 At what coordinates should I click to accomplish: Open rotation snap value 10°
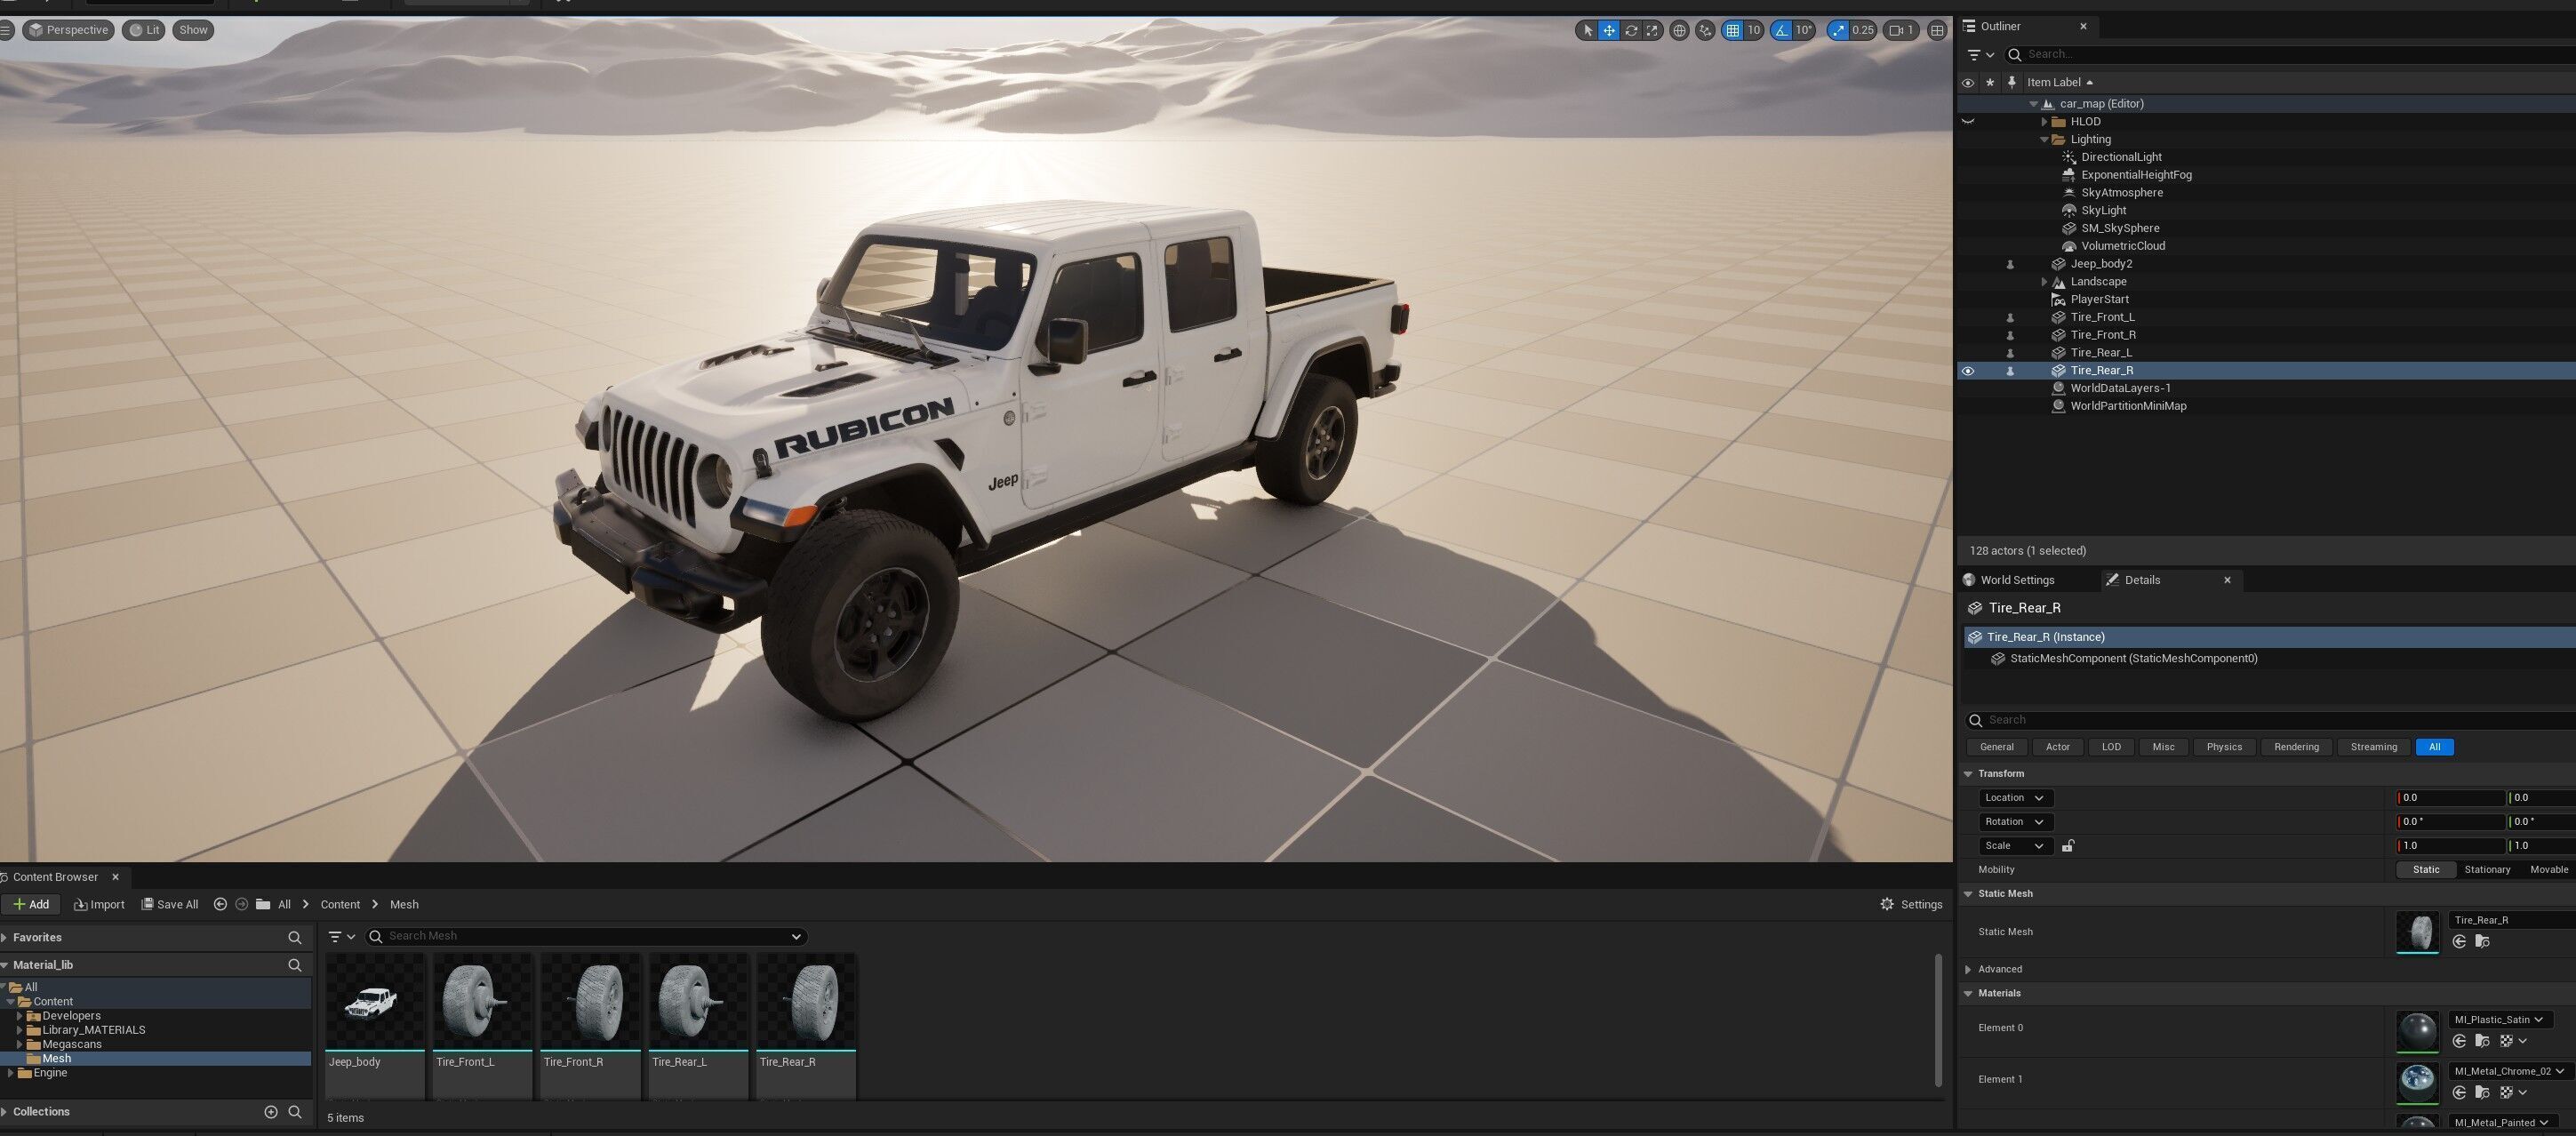click(x=1805, y=30)
